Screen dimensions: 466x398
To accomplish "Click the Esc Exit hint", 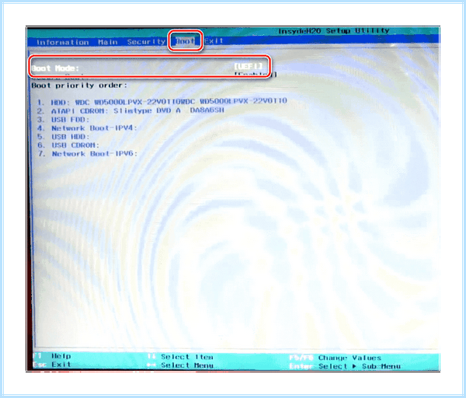I will point(52,365).
